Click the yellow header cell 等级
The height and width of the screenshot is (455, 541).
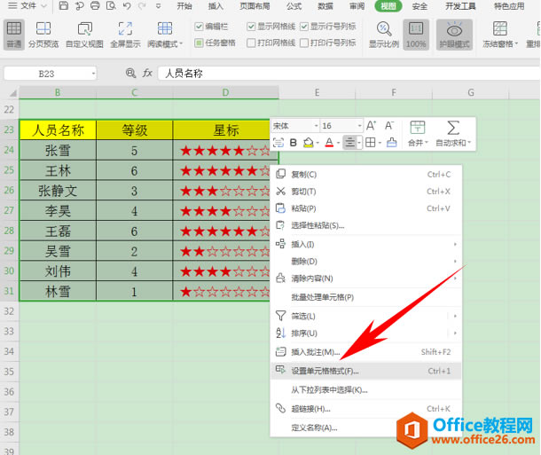click(135, 130)
